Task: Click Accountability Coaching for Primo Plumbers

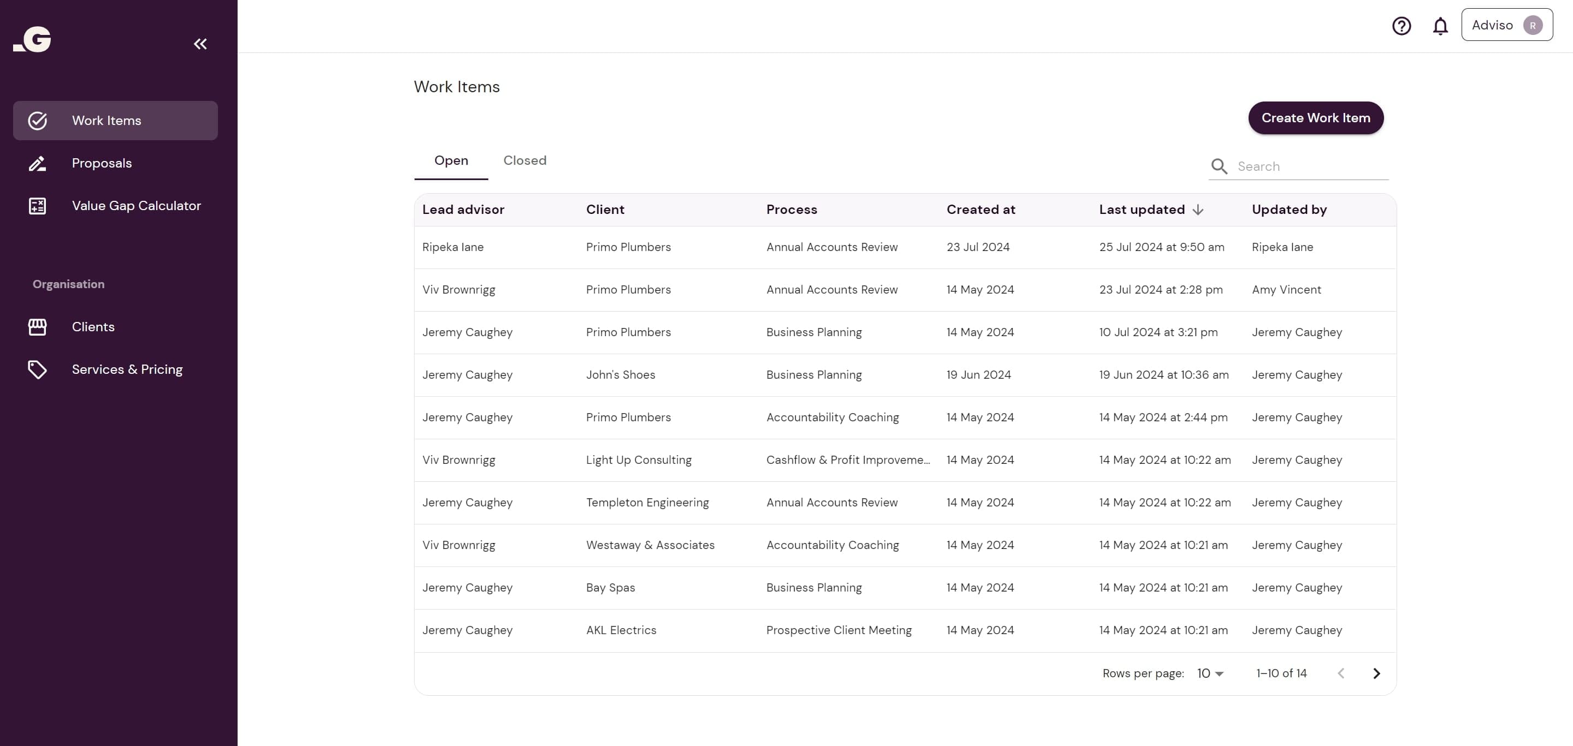Action: [832, 417]
